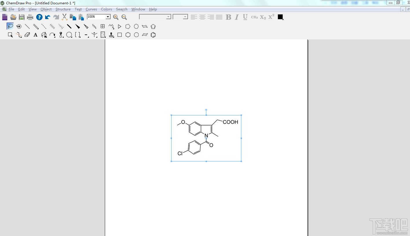The height and width of the screenshot is (236, 410).
Task: Expand the Multiple Bonds tool palette
Action: (x=36, y=26)
